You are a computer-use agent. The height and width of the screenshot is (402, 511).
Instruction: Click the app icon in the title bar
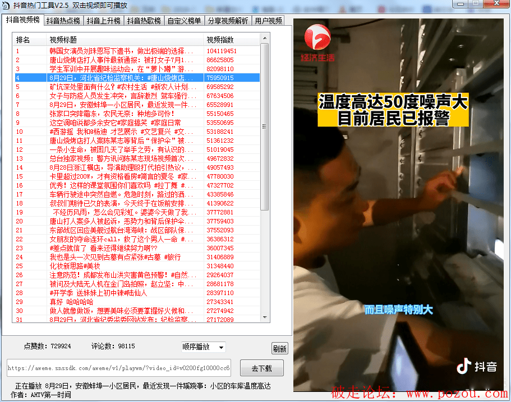[6, 5]
